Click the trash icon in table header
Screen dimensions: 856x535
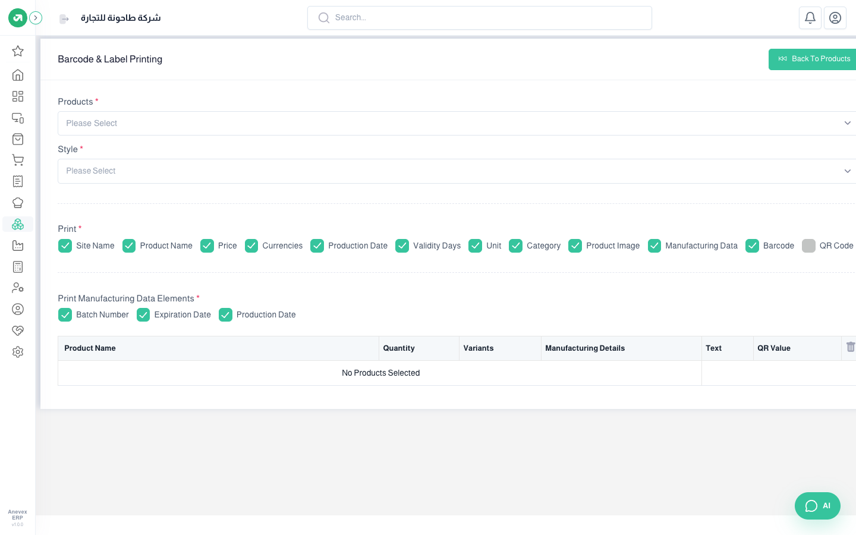(x=851, y=347)
